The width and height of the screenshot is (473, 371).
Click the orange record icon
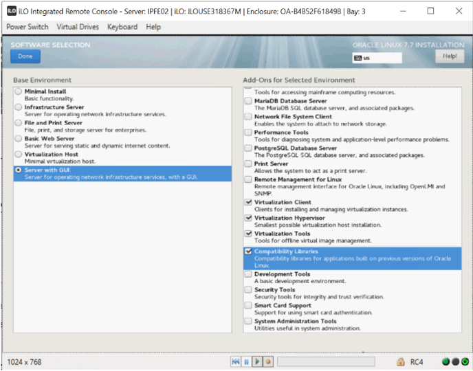[x=268, y=361]
